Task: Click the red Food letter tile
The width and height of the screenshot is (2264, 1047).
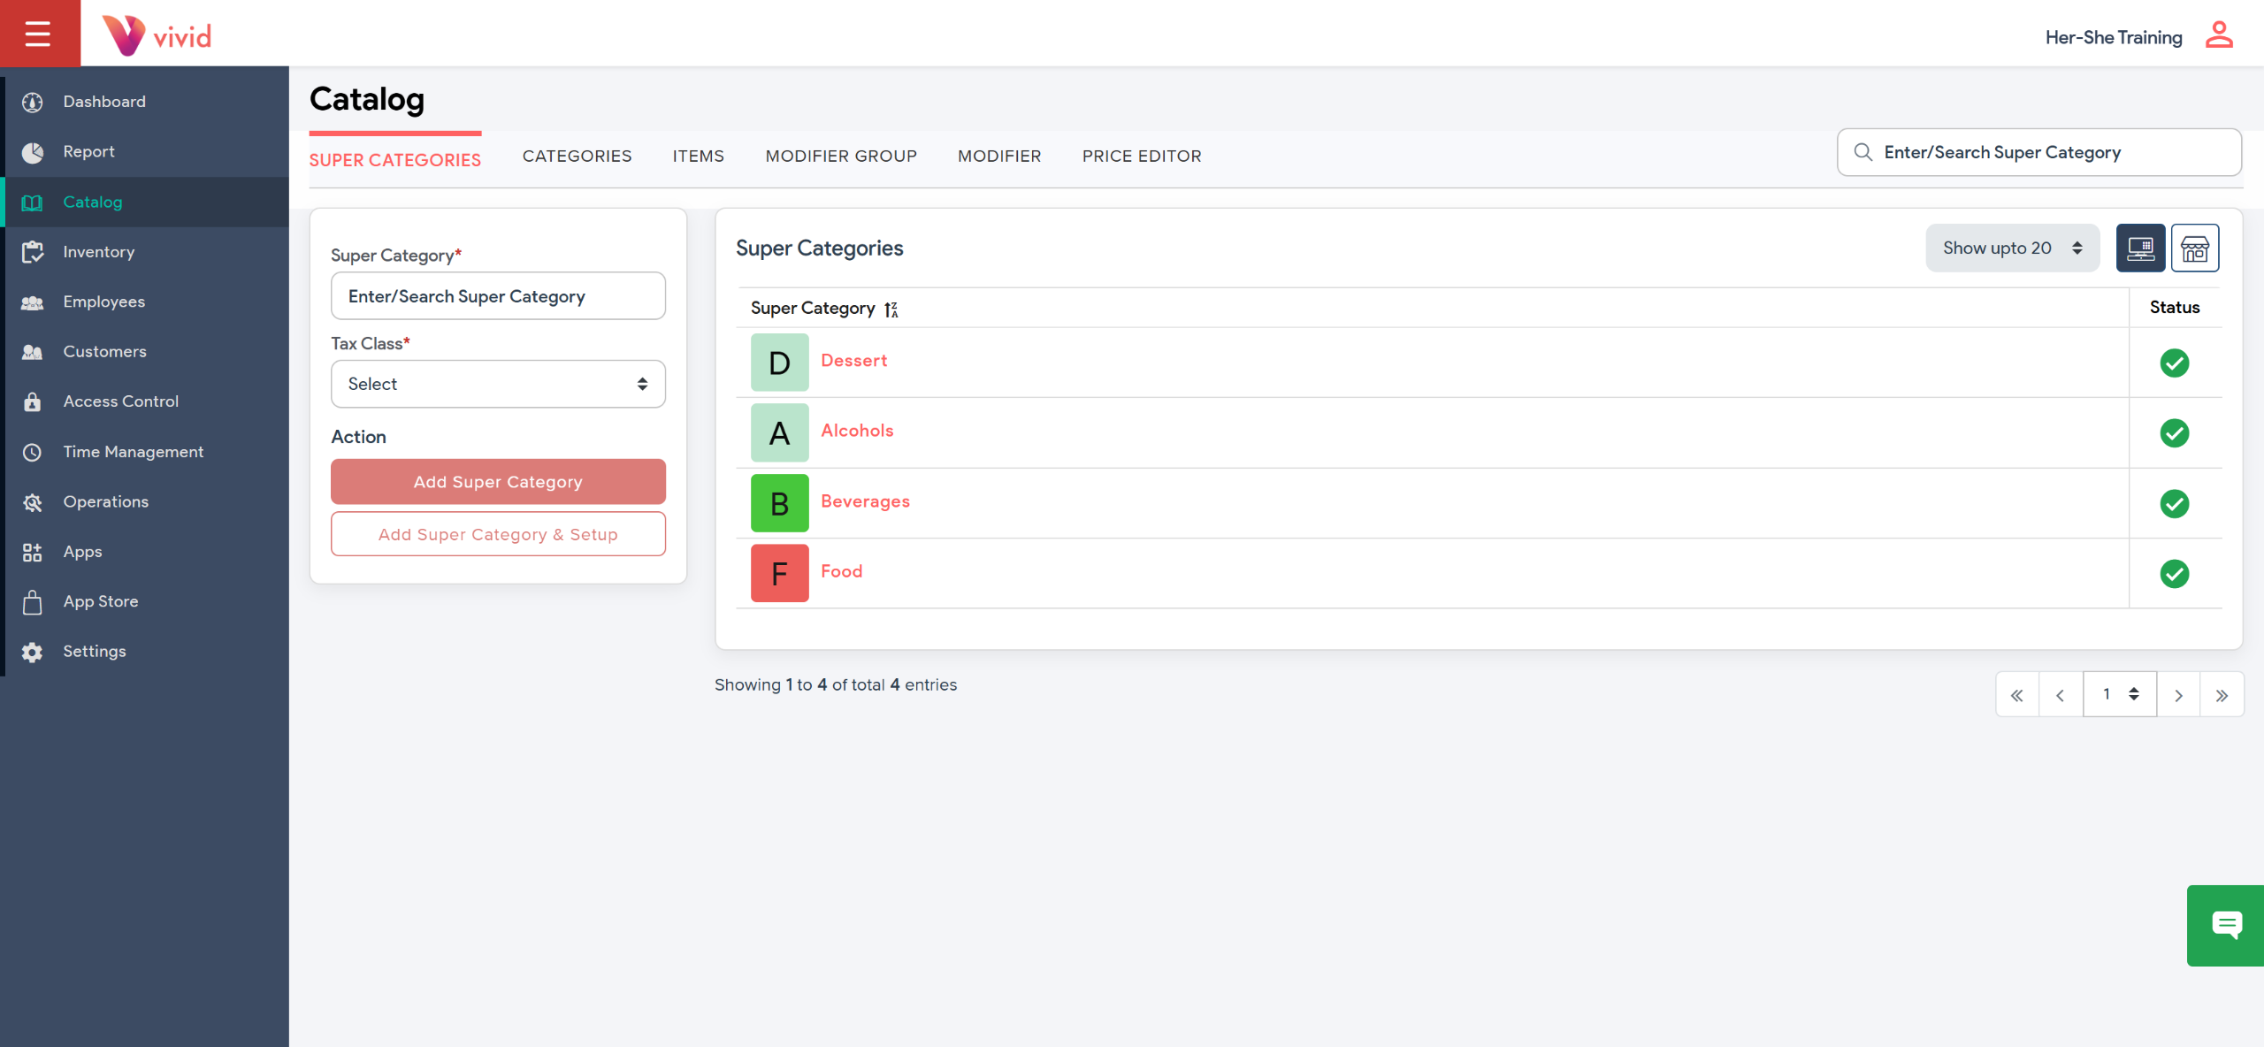Action: pyautogui.click(x=779, y=574)
